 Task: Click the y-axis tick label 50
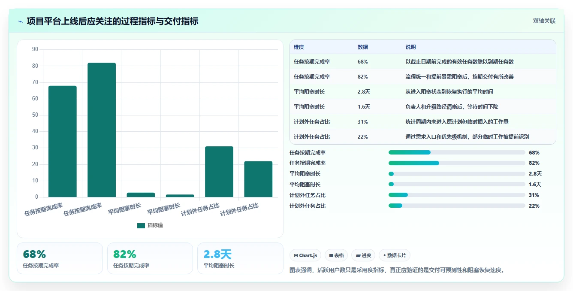pyautogui.click(x=35, y=115)
